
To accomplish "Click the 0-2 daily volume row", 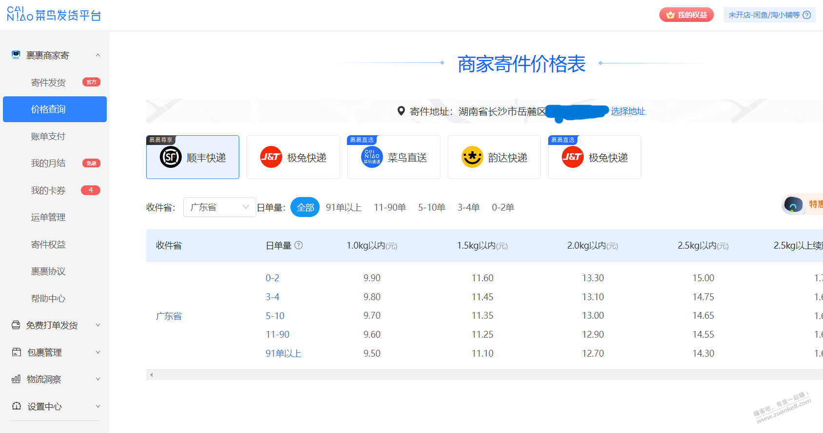I will click(272, 278).
